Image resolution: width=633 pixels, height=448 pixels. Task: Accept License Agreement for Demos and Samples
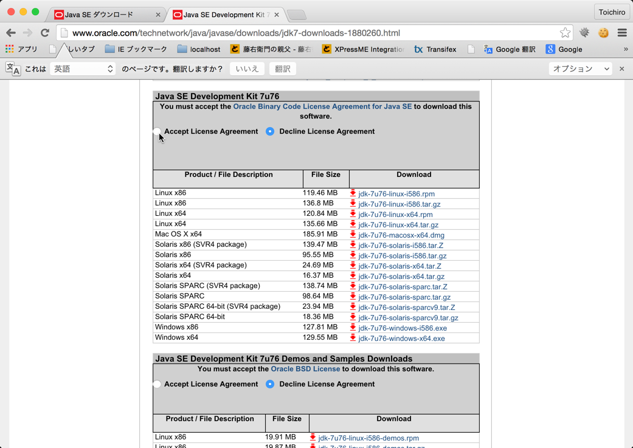click(157, 384)
